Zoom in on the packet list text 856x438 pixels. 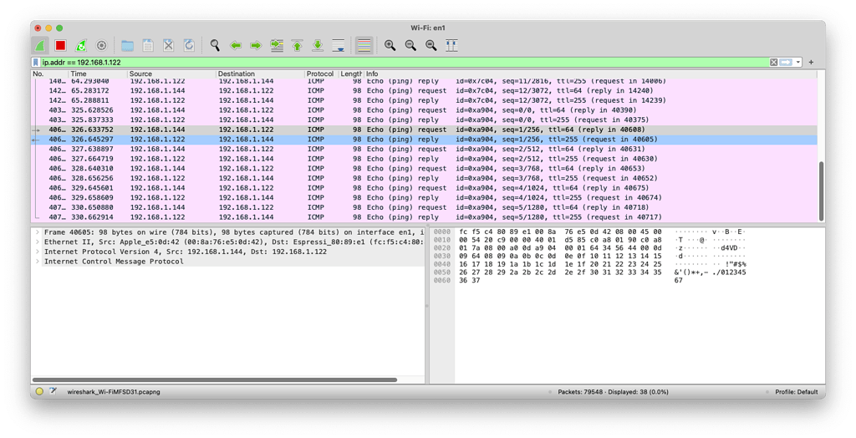pyautogui.click(x=390, y=45)
